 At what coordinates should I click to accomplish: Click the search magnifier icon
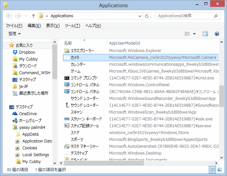216,16
